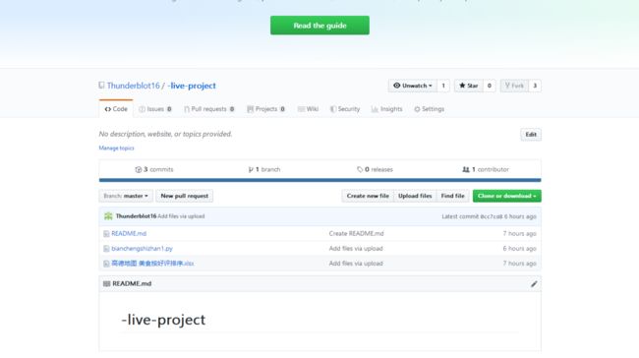Screen dimensions: 639x358
Task: Click the Edit description button
Action: [531, 134]
